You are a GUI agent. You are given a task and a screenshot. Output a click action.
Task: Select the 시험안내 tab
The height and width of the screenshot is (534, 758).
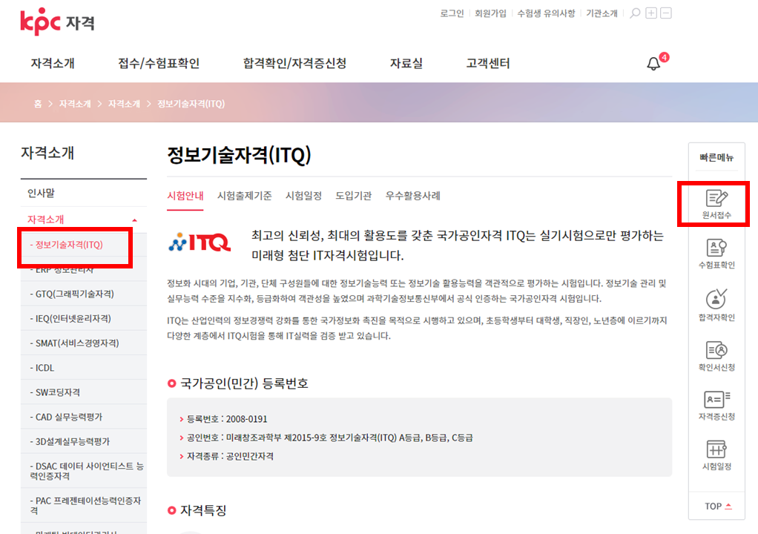pos(185,196)
